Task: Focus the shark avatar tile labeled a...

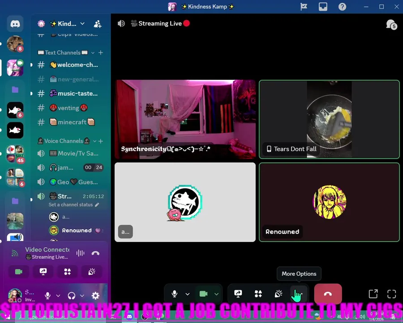Action: tap(185, 202)
